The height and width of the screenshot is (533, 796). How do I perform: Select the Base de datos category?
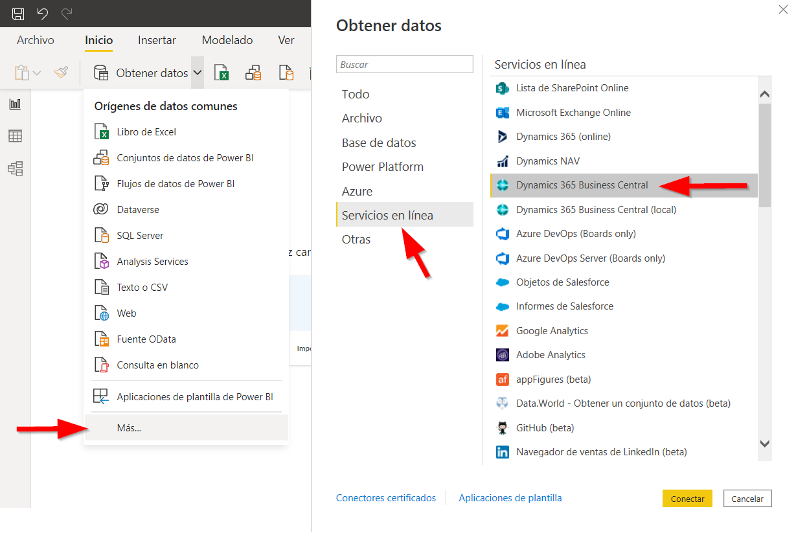405,143
